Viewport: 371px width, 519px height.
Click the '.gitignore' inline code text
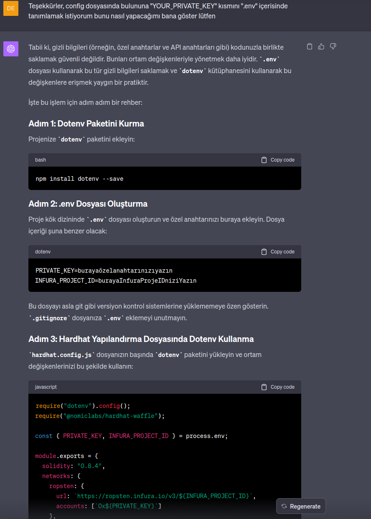click(50, 318)
